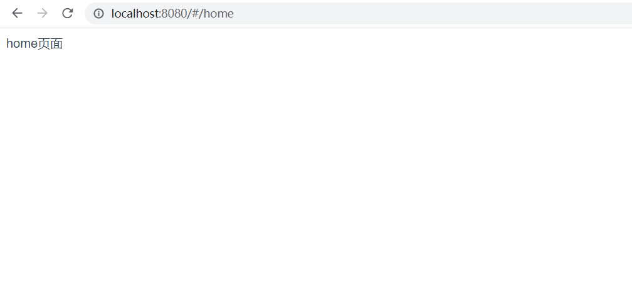Click the 8080 port number in the URL
Viewport: 632px width, 290px height.
pos(174,13)
